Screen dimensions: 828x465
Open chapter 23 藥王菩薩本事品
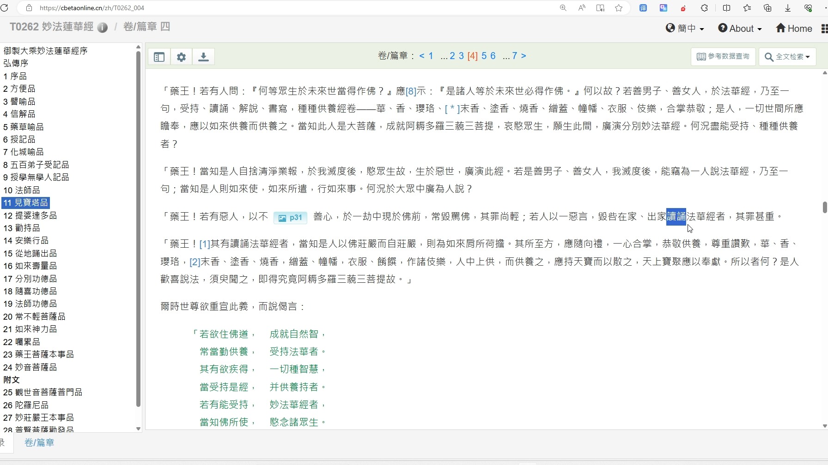(x=38, y=355)
